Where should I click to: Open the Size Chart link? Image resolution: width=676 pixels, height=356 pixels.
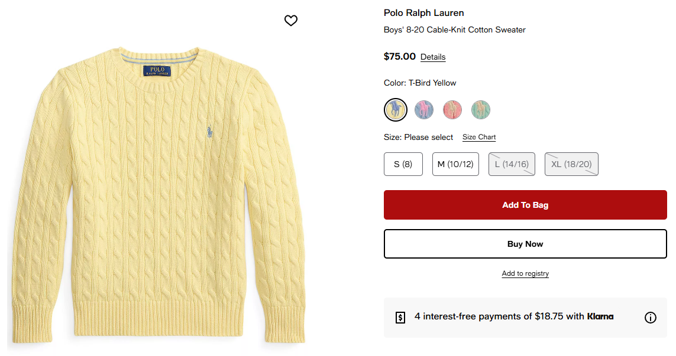[479, 137]
